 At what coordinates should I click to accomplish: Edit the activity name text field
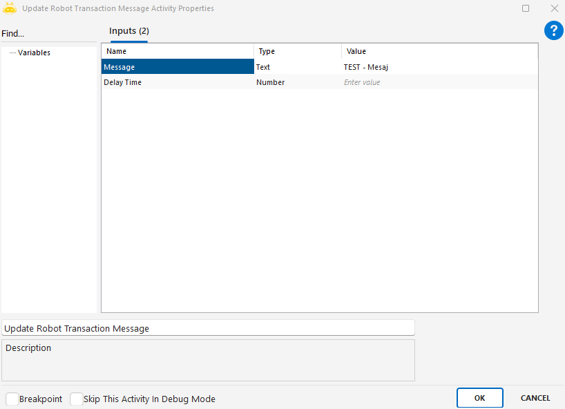208,328
